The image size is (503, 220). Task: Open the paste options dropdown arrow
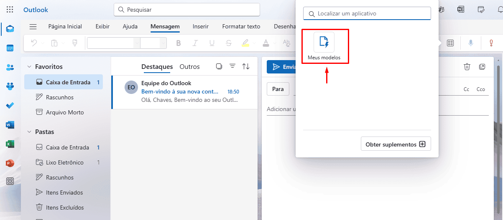(x=63, y=43)
